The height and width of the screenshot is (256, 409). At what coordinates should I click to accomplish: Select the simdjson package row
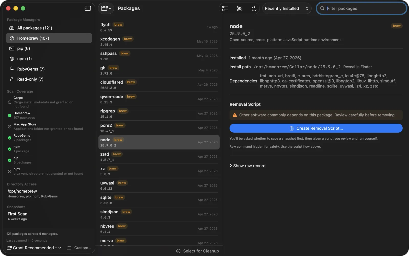[x=159, y=214]
